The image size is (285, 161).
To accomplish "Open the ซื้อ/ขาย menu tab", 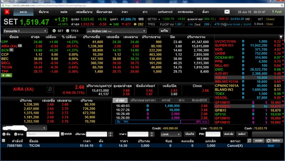I will pos(43,12).
